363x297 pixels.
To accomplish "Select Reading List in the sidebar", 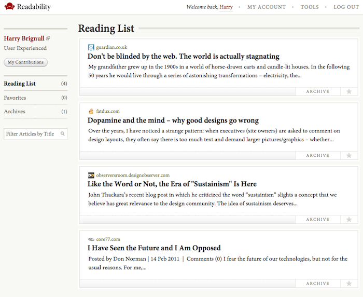I will [x=35, y=84].
